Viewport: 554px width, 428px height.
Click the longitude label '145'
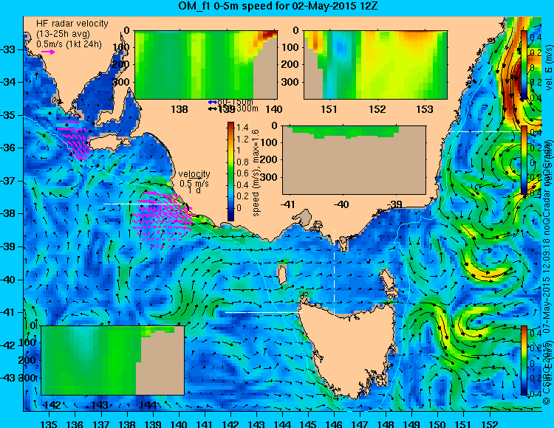tap(308, 424)
